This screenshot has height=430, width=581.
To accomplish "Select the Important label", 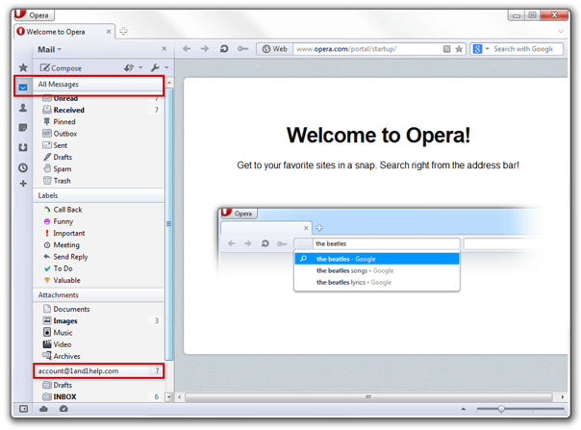I will pos(98,233).
